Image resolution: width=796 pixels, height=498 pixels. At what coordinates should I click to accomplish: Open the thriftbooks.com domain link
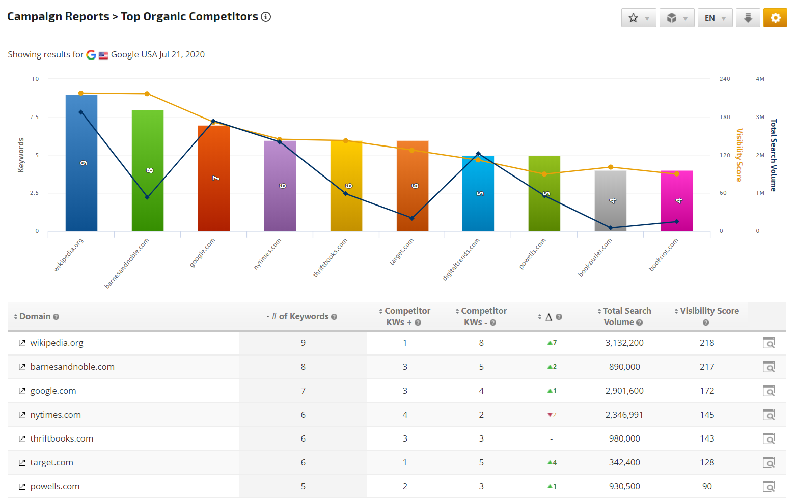coord(62,438)
